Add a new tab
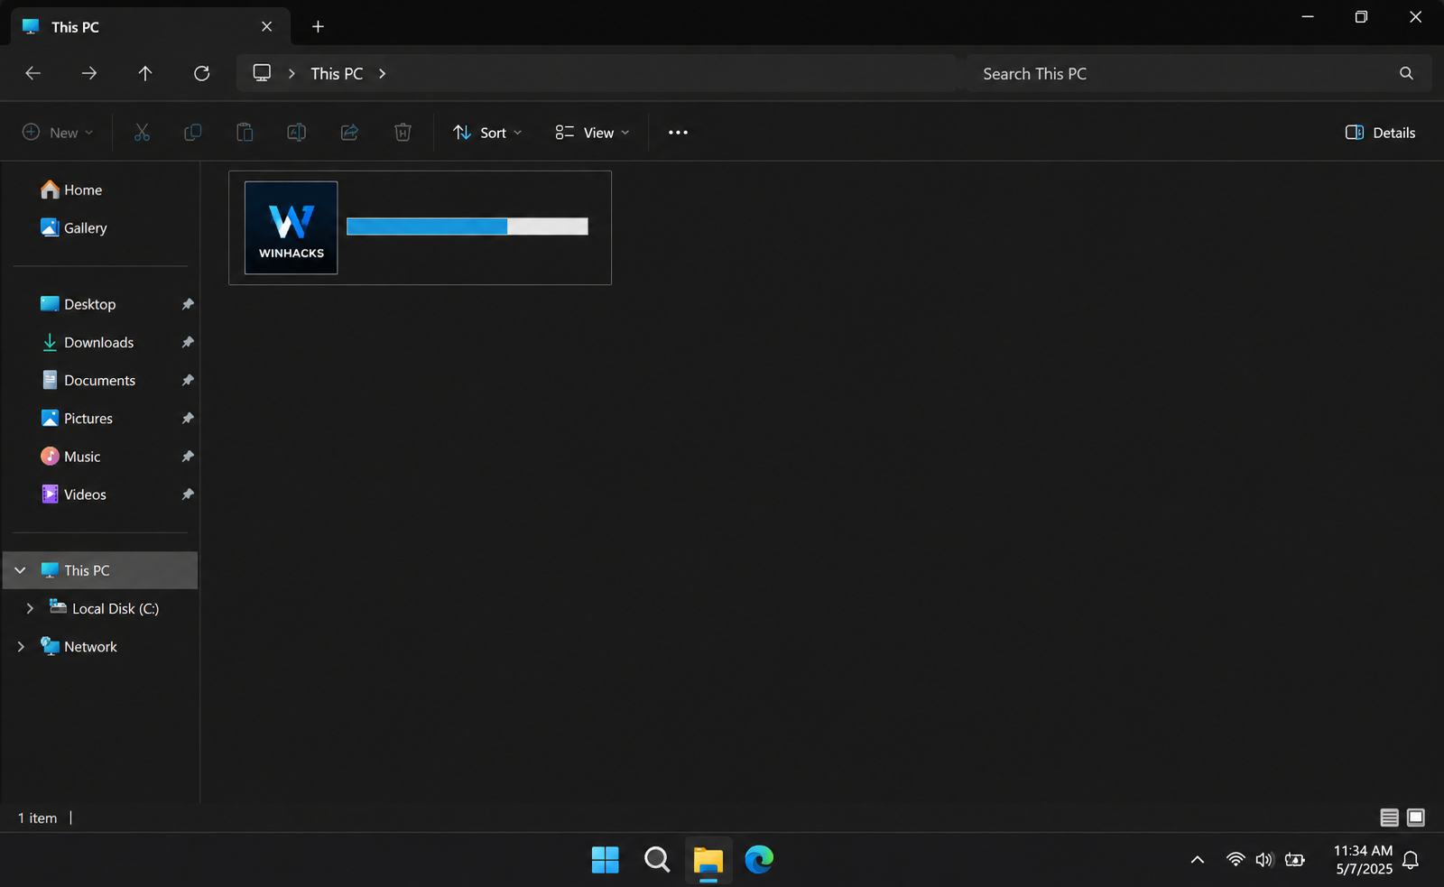The height and width of the screenshot is (887, 1444). coord(318,27)
